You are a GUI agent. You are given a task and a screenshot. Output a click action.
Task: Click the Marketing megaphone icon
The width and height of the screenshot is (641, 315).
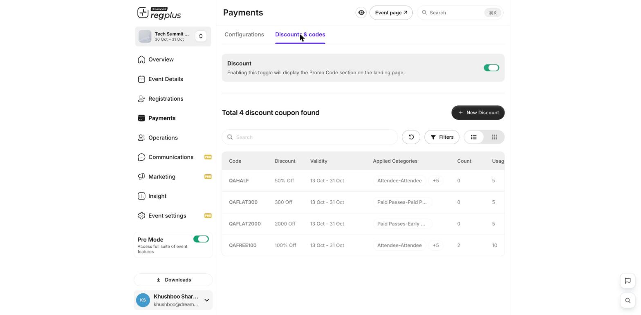(141, 177)
